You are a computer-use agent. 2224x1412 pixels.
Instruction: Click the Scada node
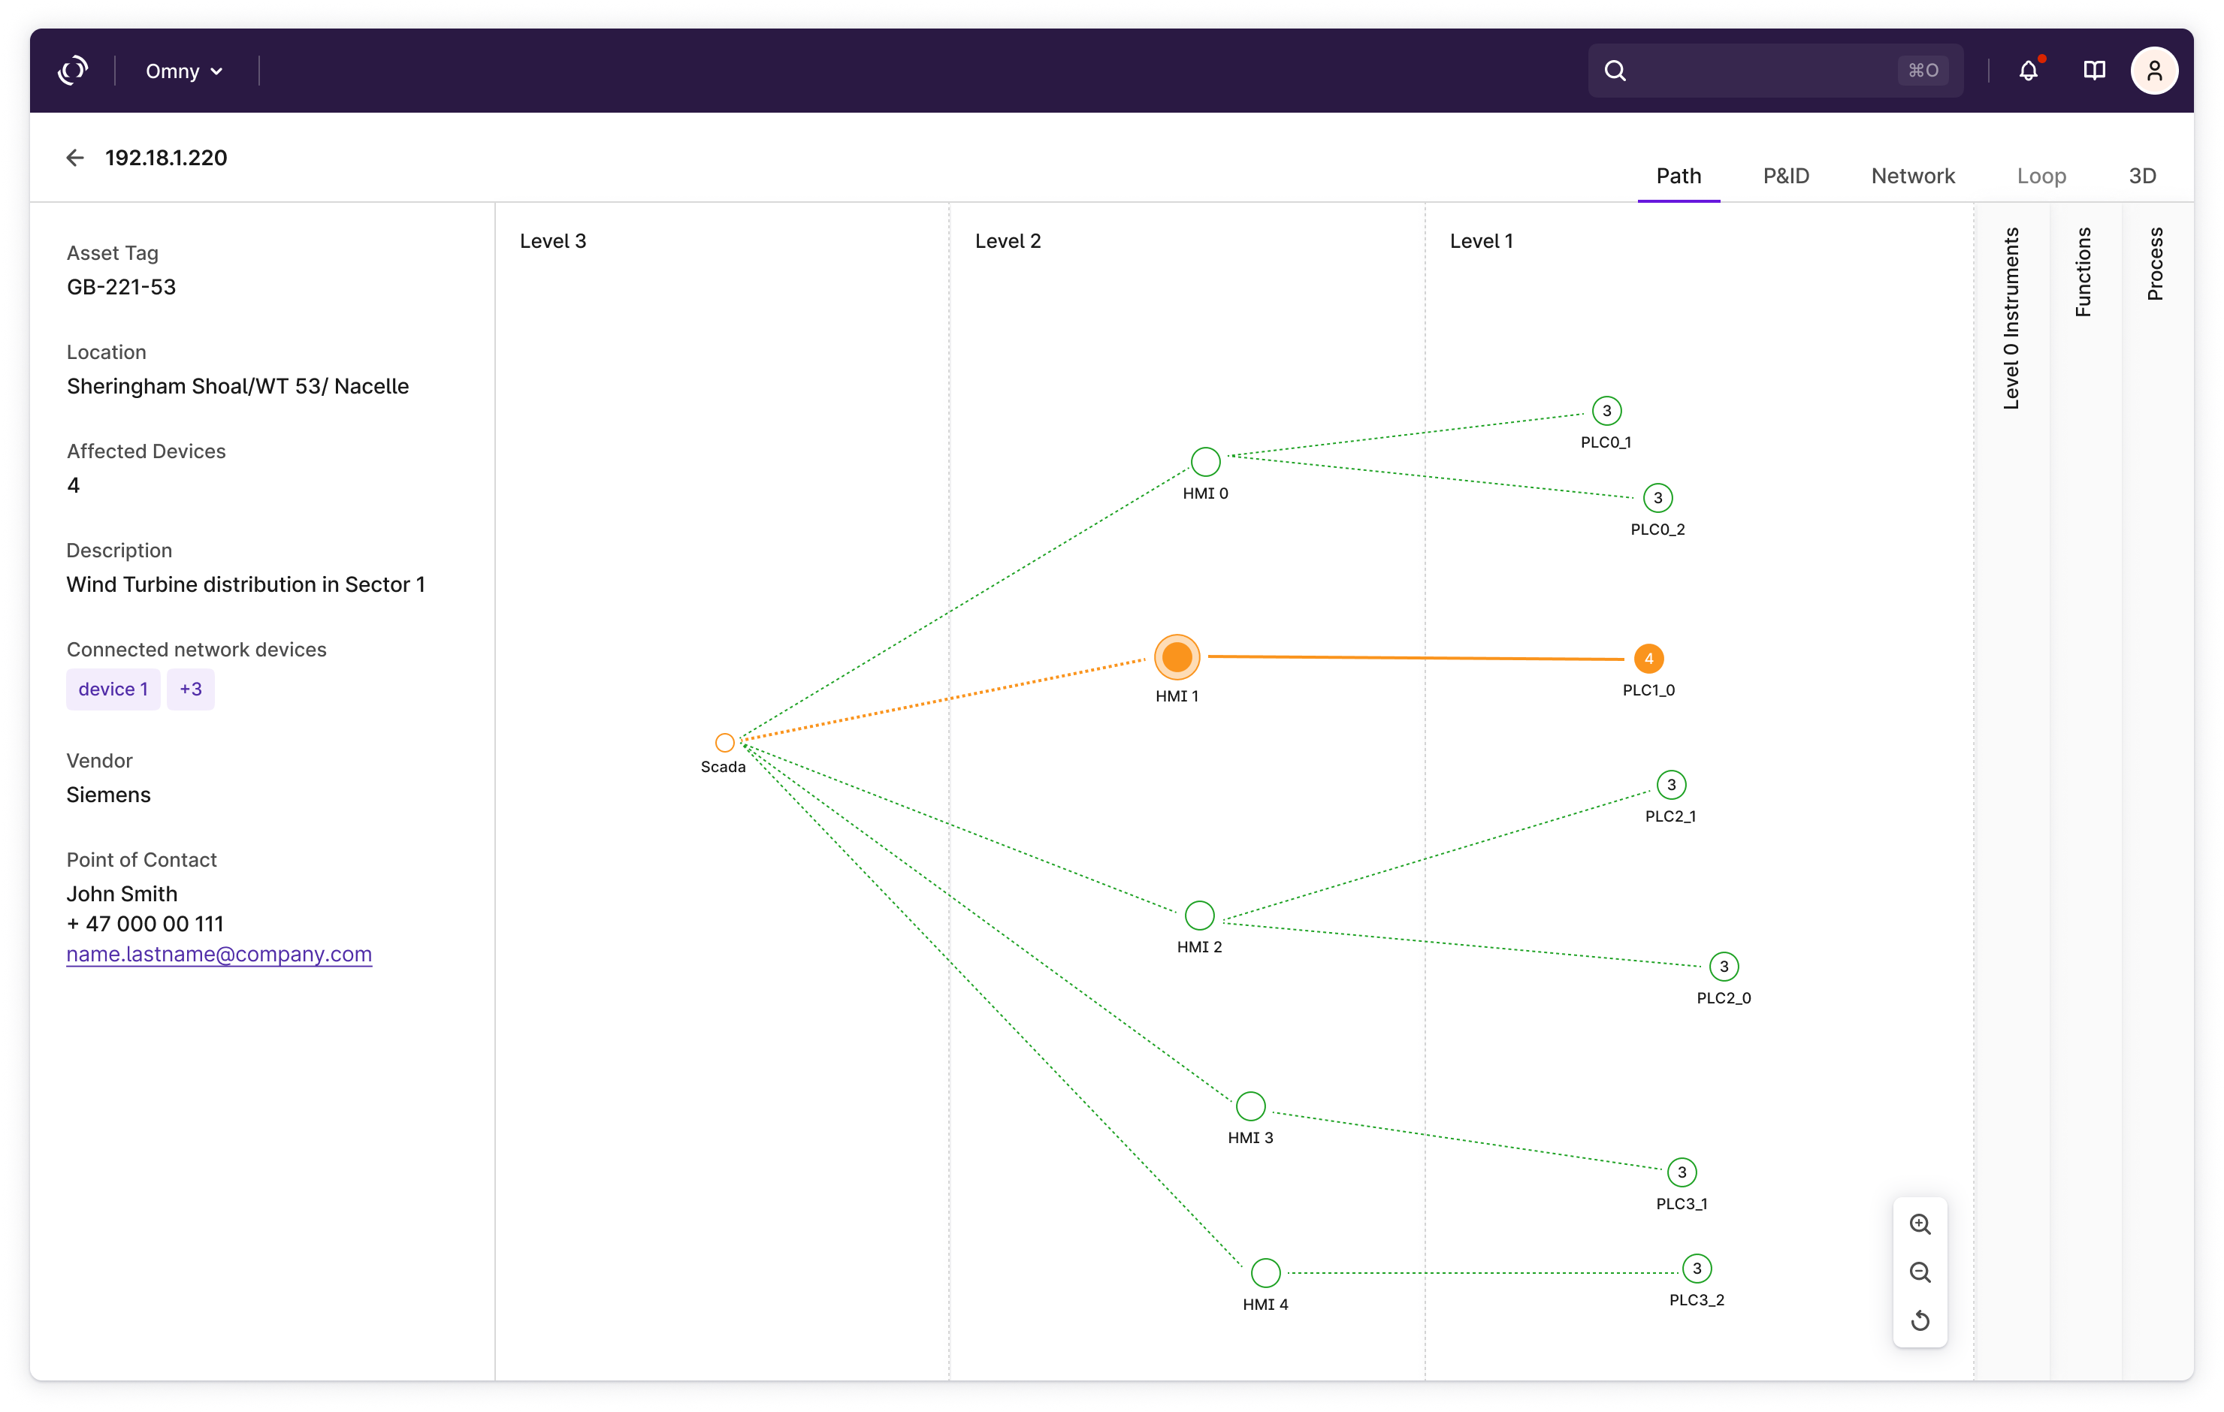[724, 743]
